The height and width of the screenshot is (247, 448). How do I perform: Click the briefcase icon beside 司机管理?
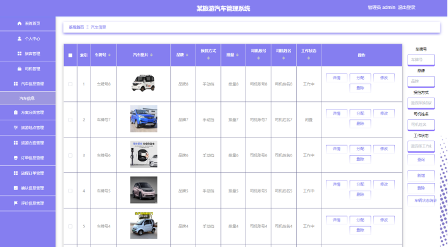(x=20, y=68)
